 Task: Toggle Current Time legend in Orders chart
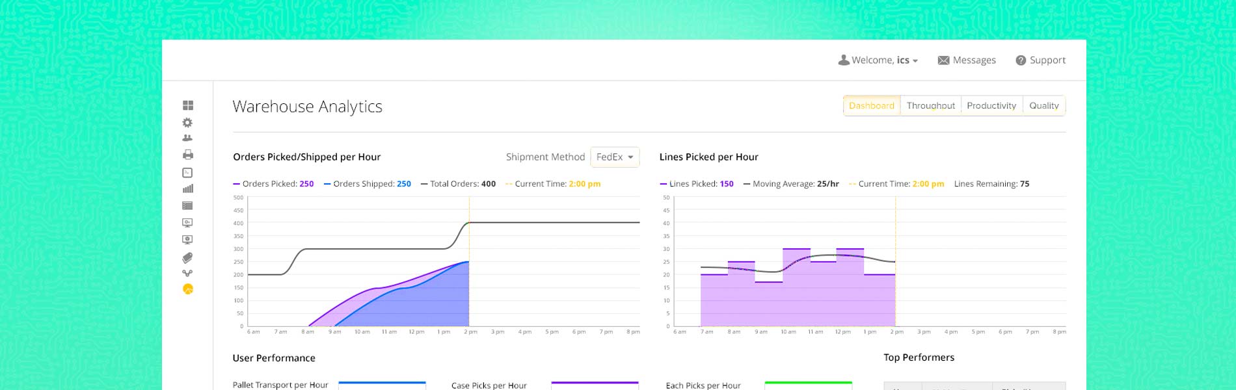553,184
